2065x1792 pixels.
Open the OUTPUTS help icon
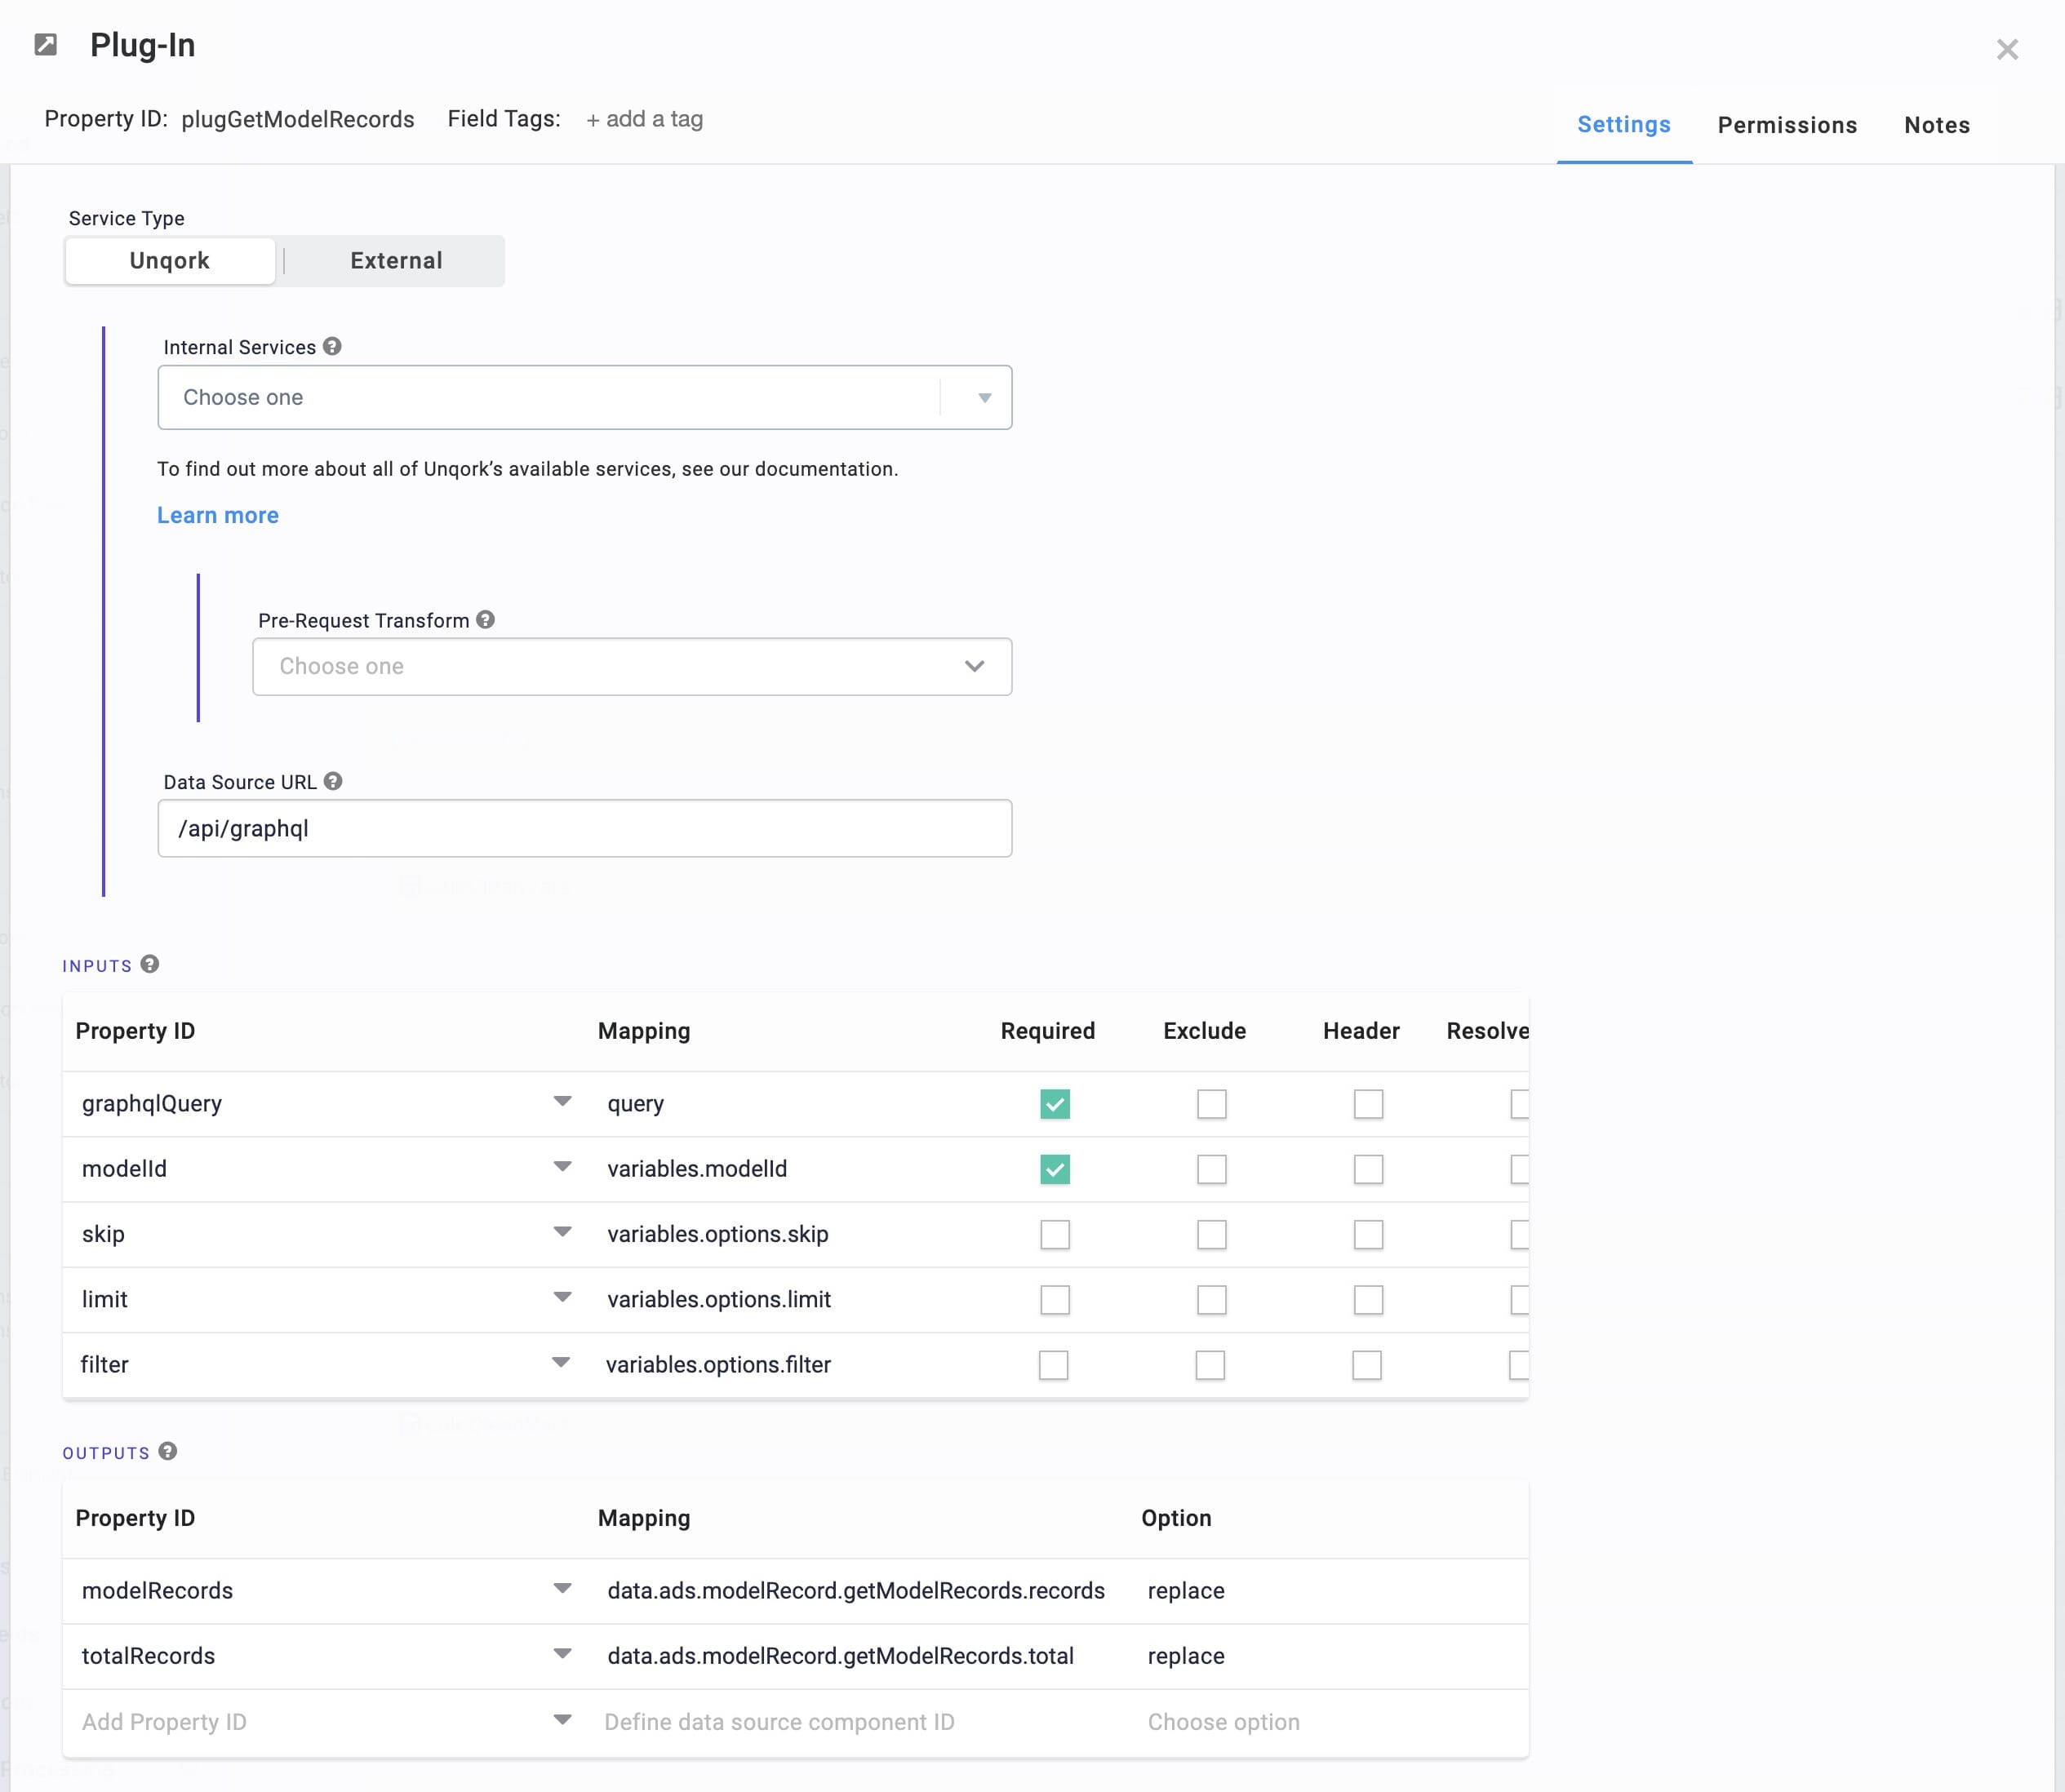point(168,1451)
